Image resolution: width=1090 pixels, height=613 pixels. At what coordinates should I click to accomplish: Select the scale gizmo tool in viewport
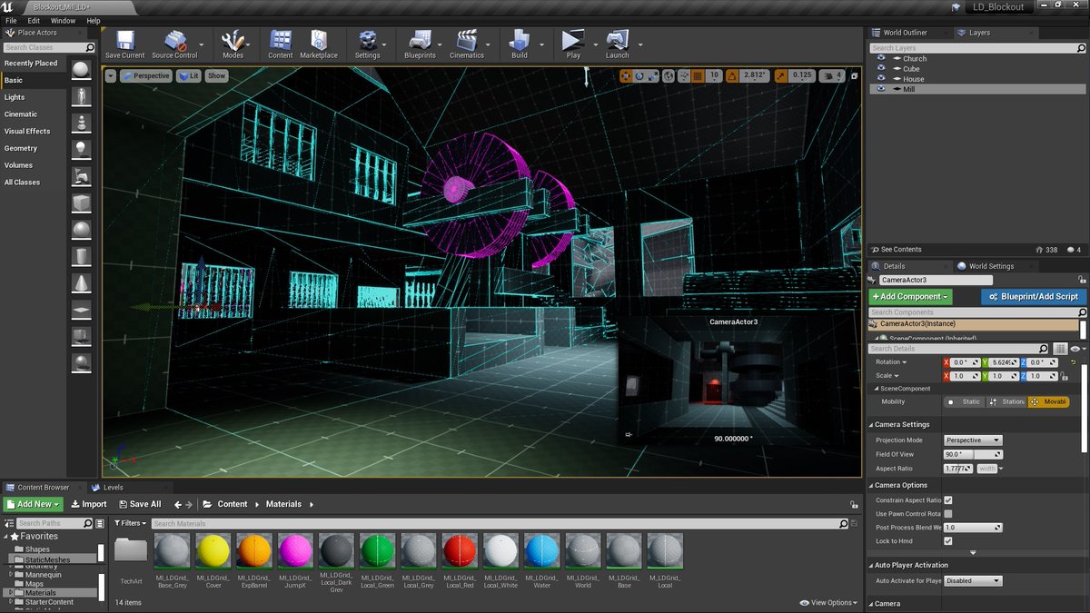[653, 76]
